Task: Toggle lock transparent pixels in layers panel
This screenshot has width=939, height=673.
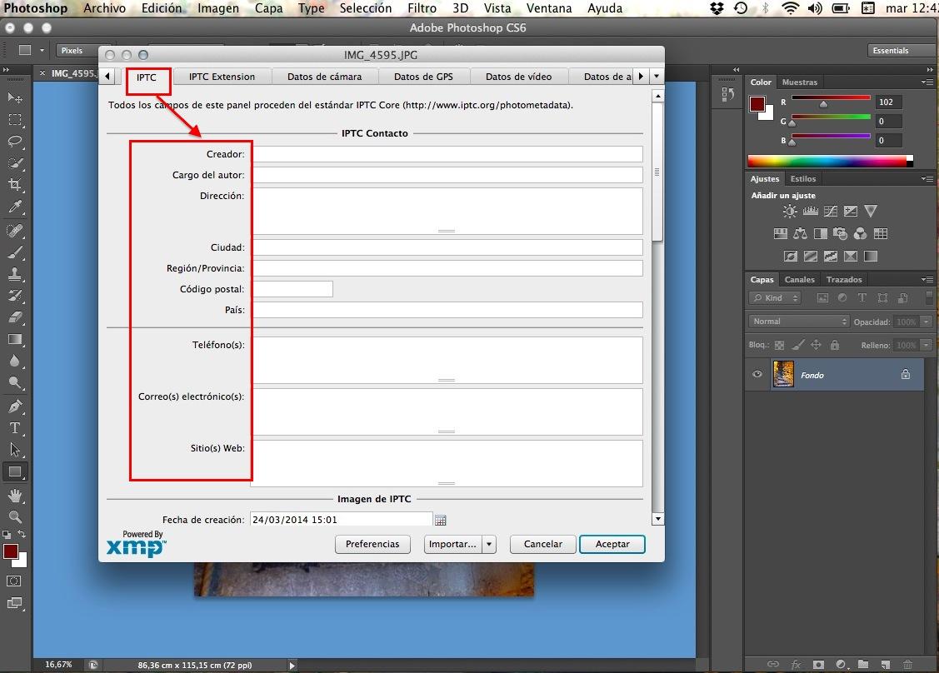Action: [779, 345]
